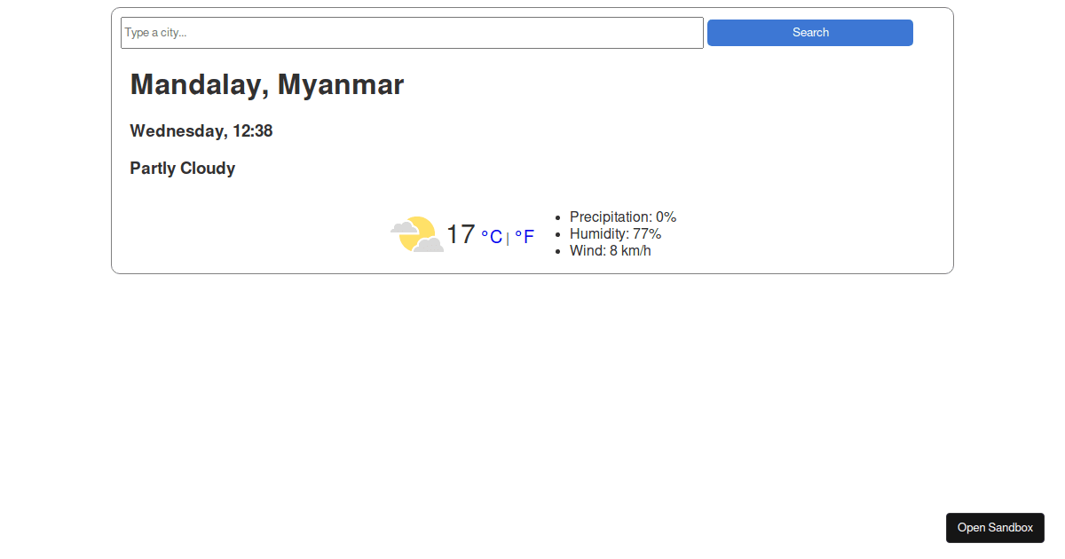Select the Humidity: 77% list item

point(615,234)
